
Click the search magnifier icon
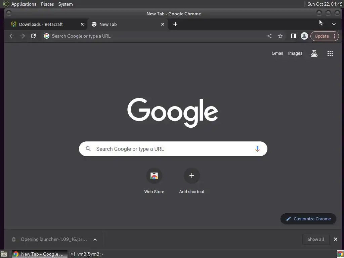pos(88,149)
